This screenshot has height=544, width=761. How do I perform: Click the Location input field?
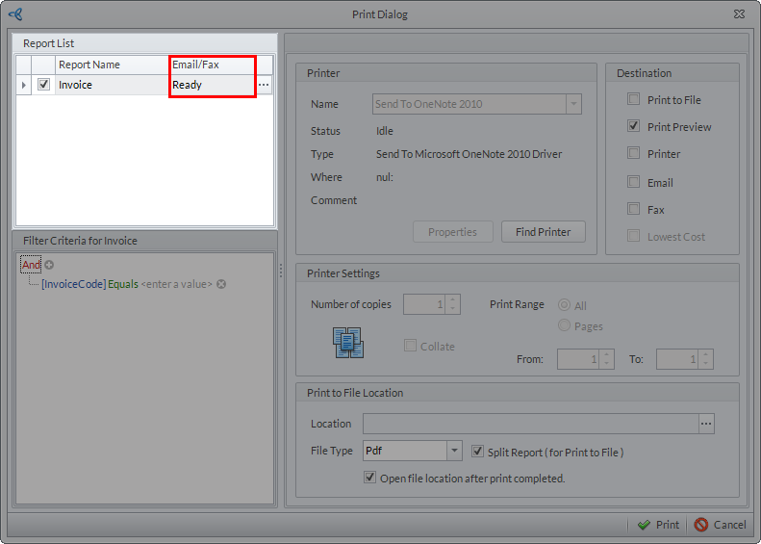tap(529, 424)
